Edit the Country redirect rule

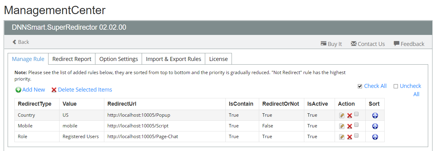click(342, 115)
